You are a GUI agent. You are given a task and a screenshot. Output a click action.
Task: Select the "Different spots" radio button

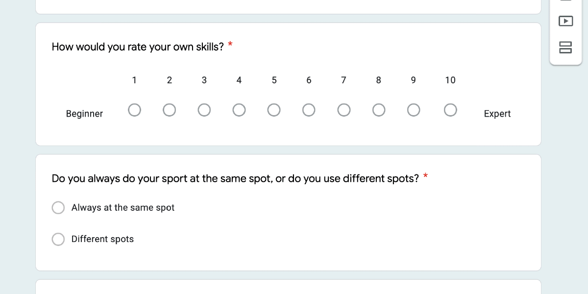(x=58, y=239)
